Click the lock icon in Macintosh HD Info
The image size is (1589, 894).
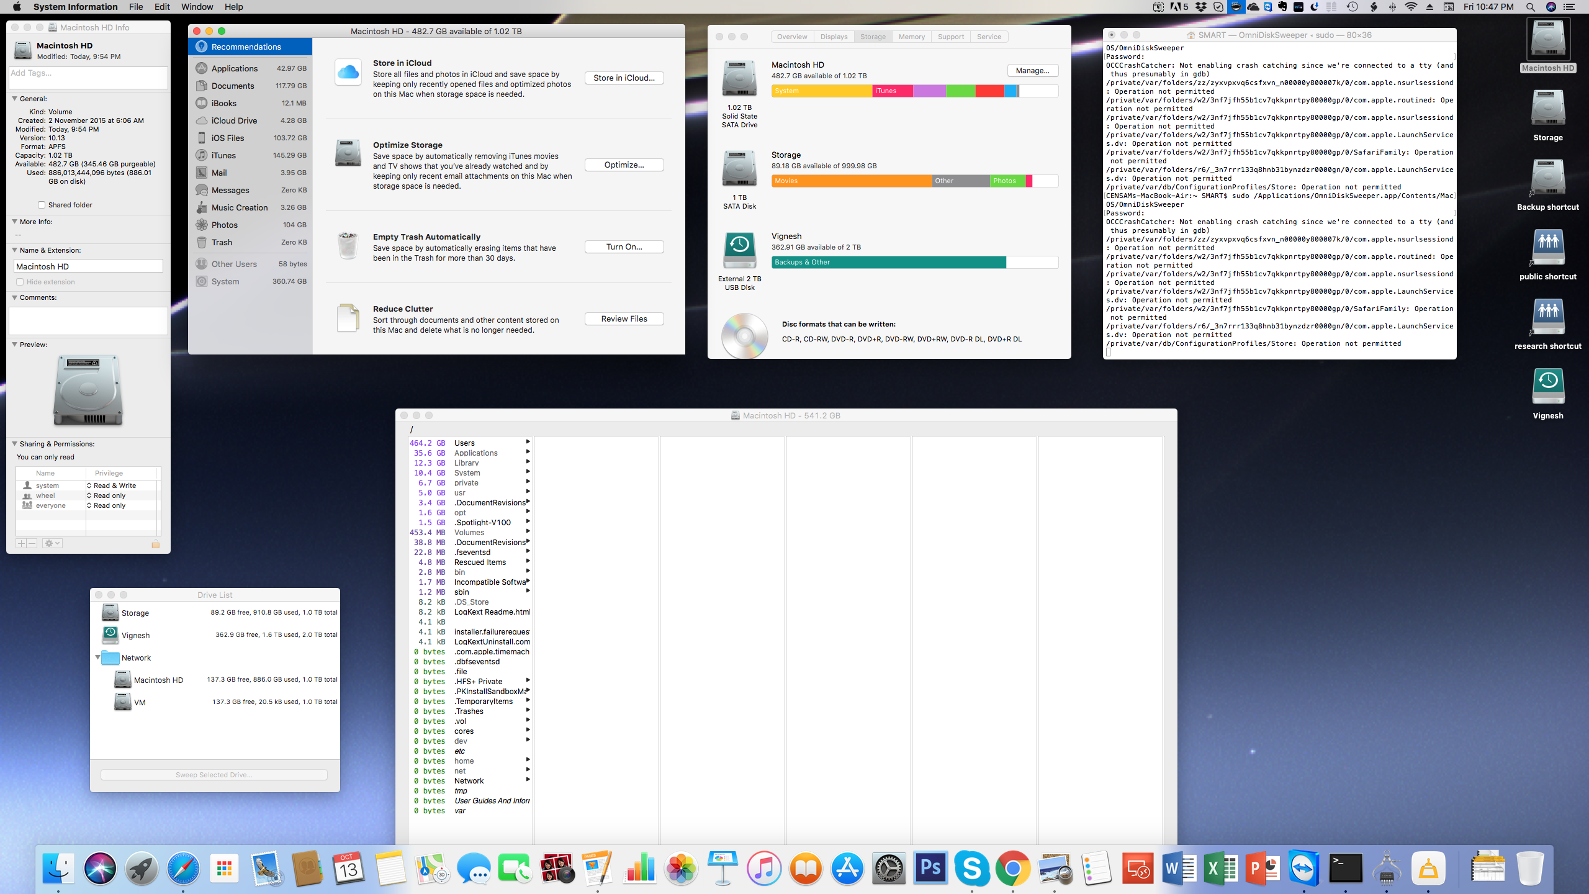(156, 544)
